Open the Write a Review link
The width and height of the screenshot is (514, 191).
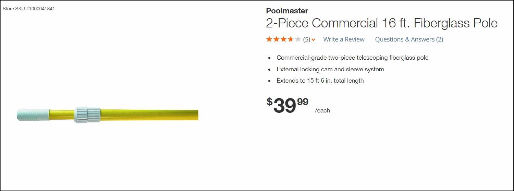(x=344, y=39)
